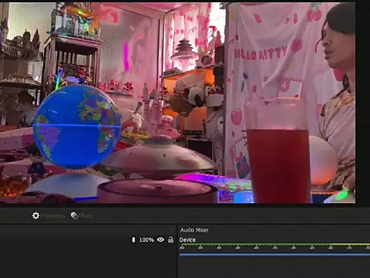Click the battery indicator beside 100%

133,239
